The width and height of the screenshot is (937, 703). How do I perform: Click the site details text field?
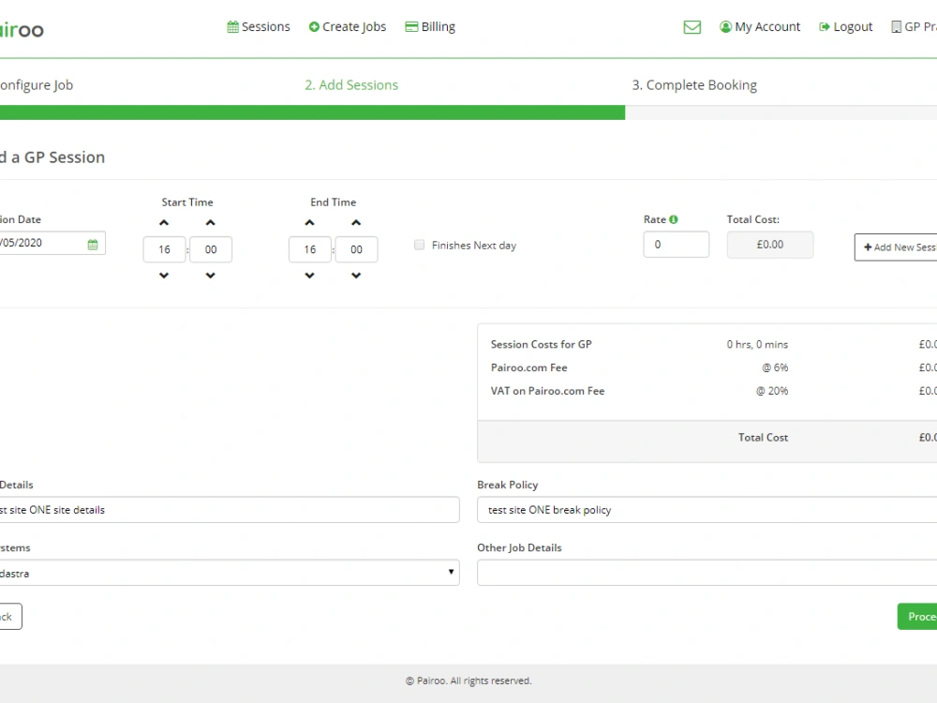click(230, 510)
